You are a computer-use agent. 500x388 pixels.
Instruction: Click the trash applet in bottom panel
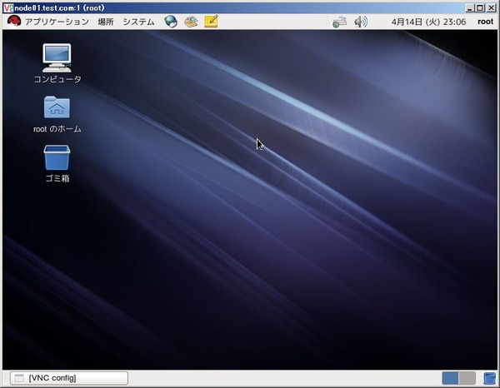click(489, 379)
